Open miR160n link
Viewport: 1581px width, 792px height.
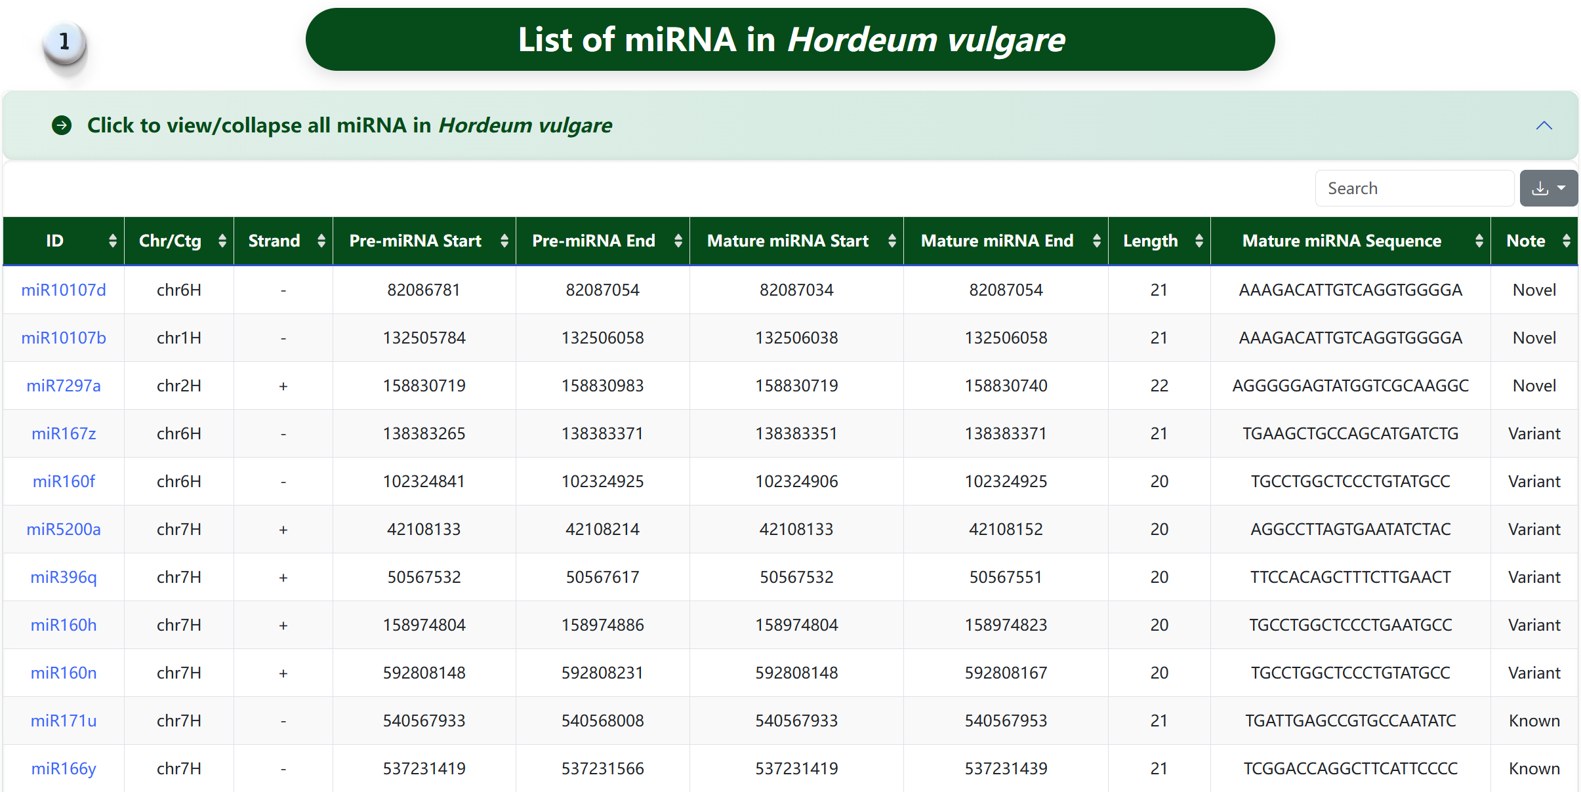tap(64, 673)
